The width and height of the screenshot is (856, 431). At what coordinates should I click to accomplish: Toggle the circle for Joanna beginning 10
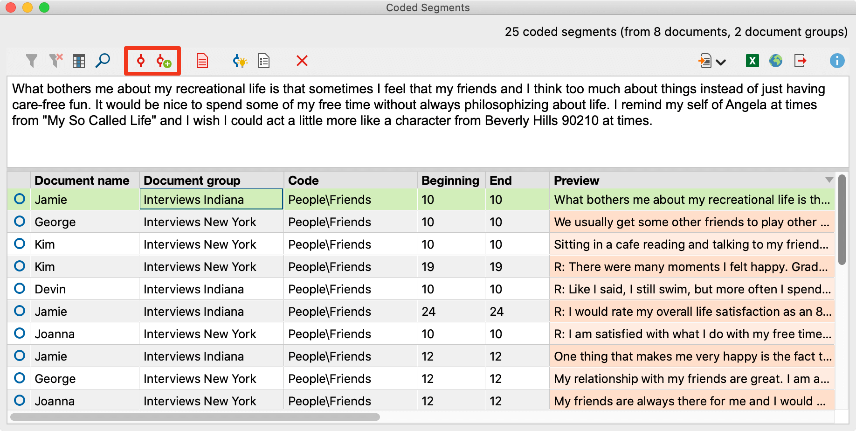[20, 334]
